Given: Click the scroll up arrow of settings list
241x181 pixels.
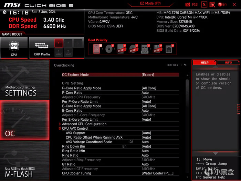Looking at the screenshot, I should tap(187, 75).
